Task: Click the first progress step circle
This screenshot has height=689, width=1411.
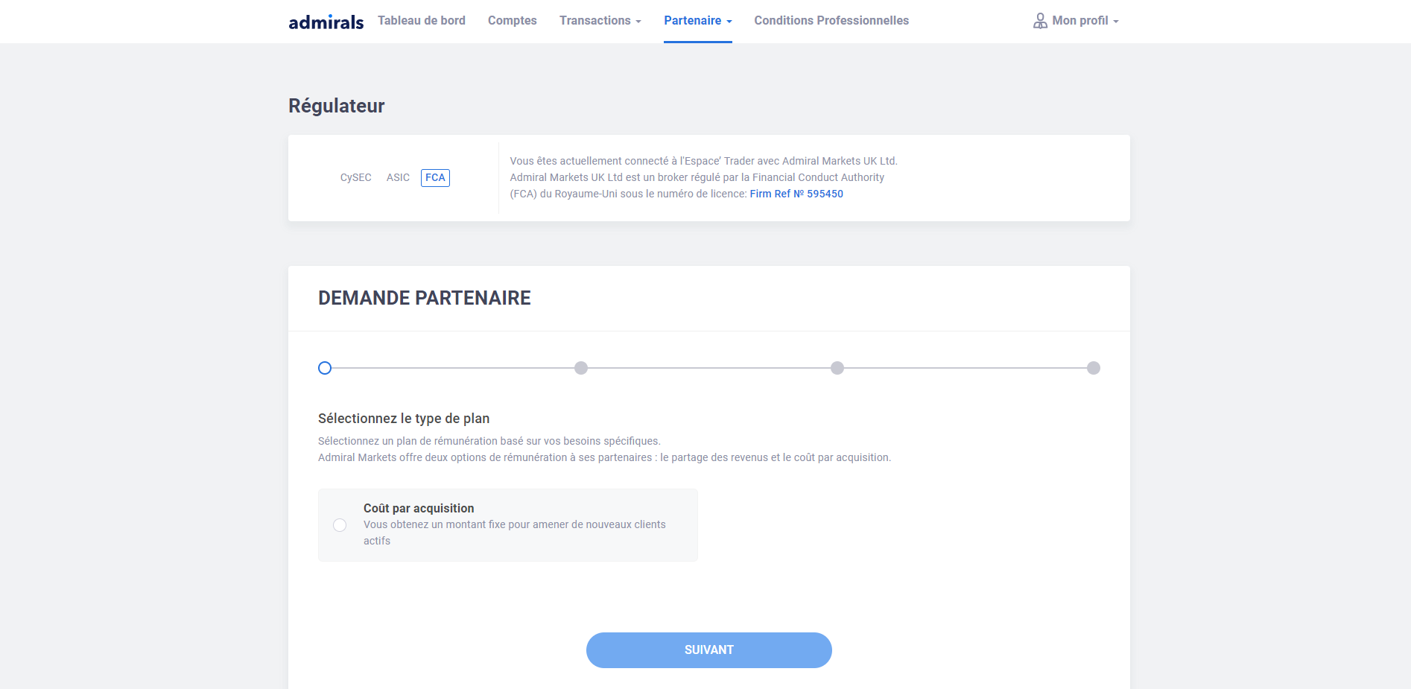Action: pos(325,368)
